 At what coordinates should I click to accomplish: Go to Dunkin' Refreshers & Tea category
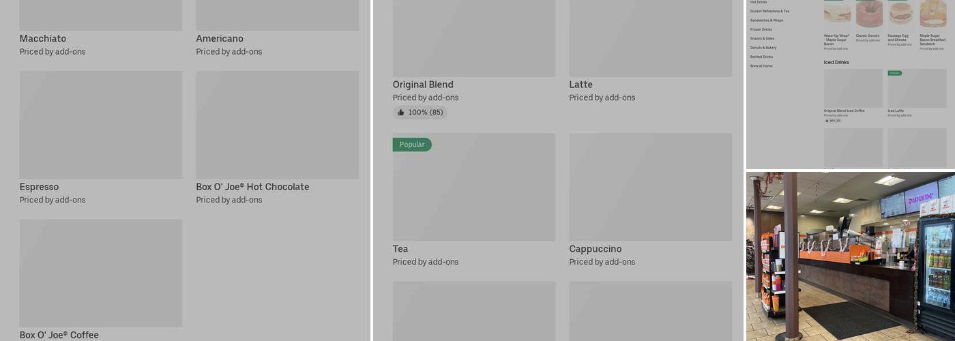tap(769, 12)
